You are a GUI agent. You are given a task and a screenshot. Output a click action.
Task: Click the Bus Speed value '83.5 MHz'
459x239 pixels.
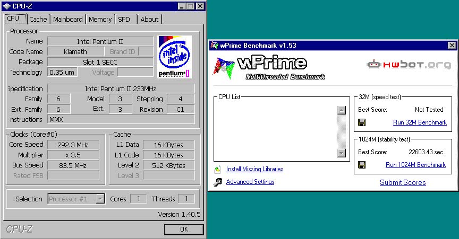[73, 166]
